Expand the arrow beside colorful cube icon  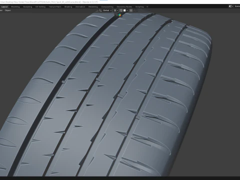117,15
